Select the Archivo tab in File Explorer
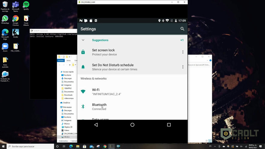This screenshot has height=149, width=265. coord(61,61)
